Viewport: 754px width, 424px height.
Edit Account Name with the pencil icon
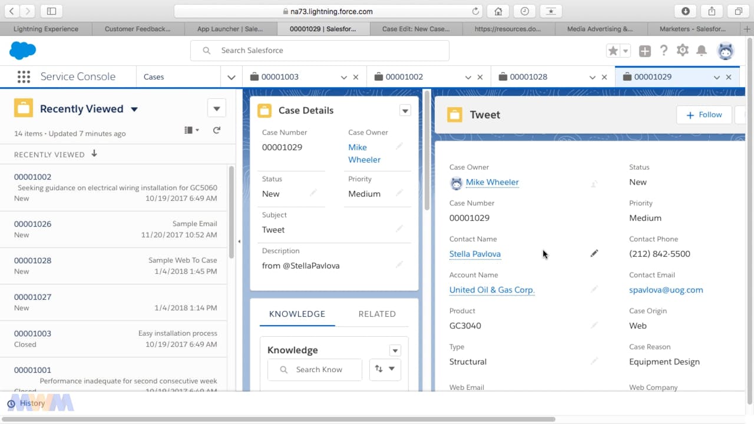tap(594, 289)
